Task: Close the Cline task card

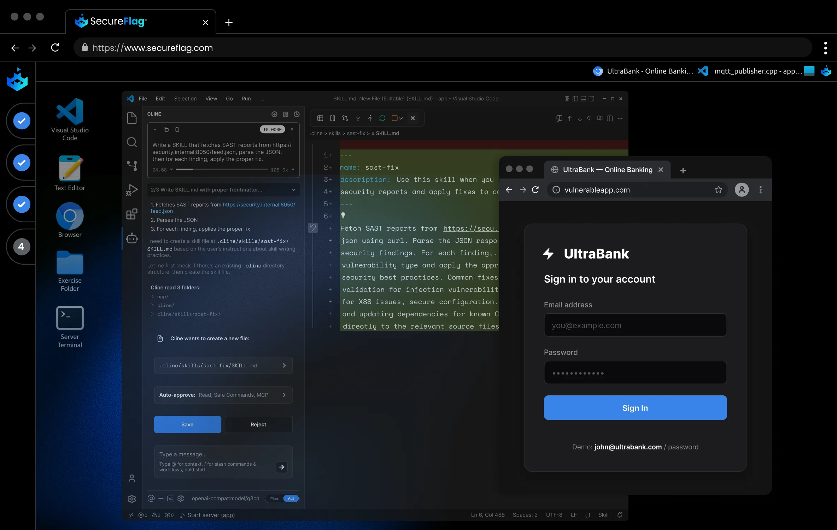Action: 292,129
